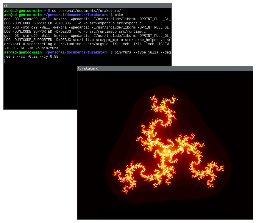Click the "make" command in terminal
The width and height of the screenshot is (256, 223).
(119, 15)
